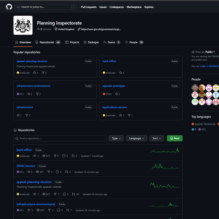Click the fork icon on the infrastructure card

pyautogui.click(x=27, y=115)
